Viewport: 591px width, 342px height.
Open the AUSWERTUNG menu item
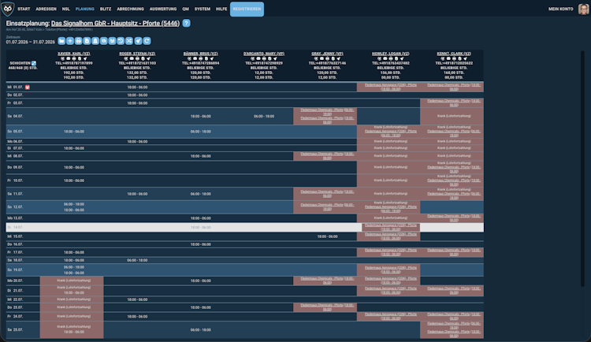163,9
